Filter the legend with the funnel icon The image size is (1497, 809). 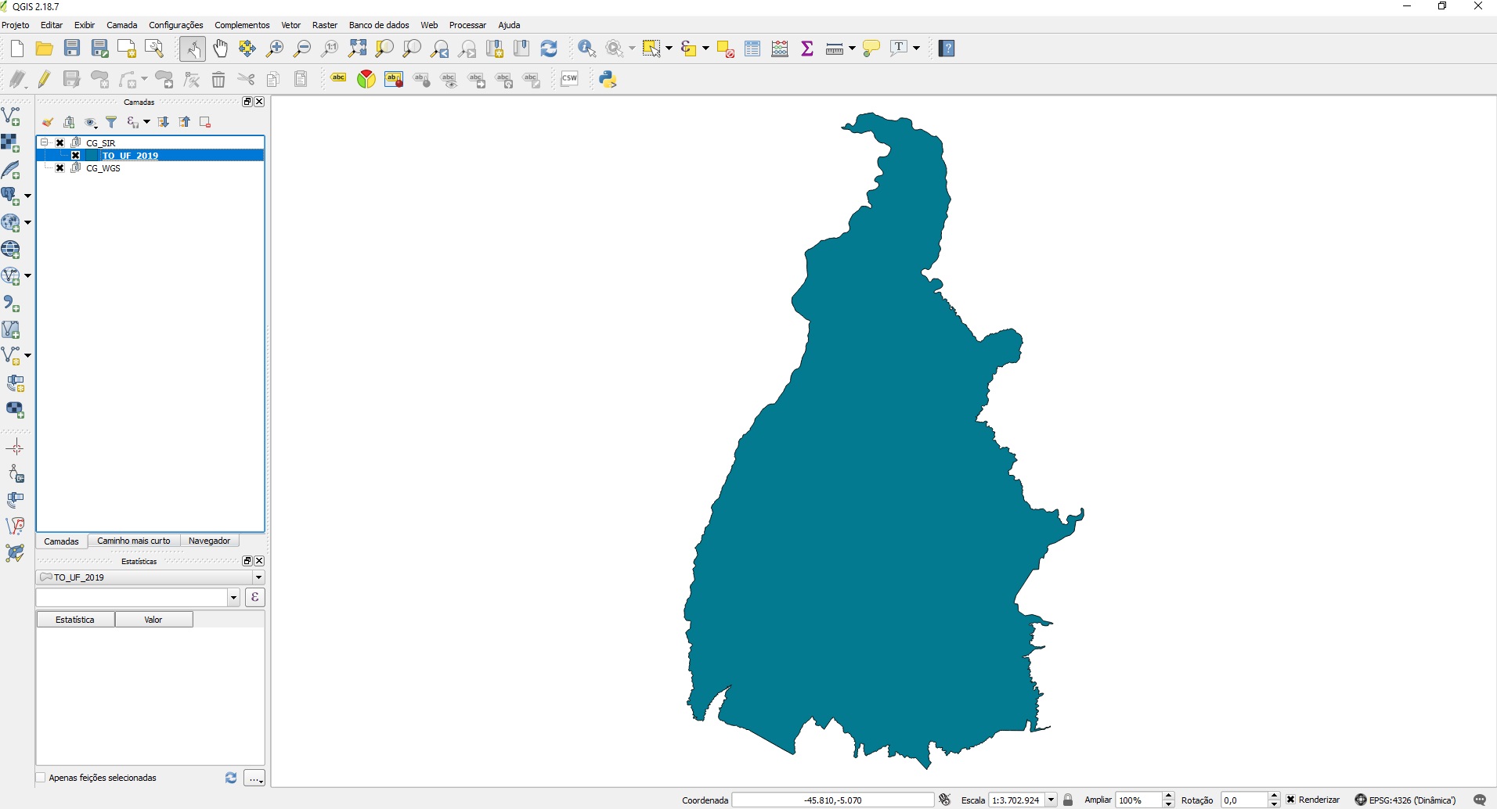pyautogui.click(x=112, y=122)
